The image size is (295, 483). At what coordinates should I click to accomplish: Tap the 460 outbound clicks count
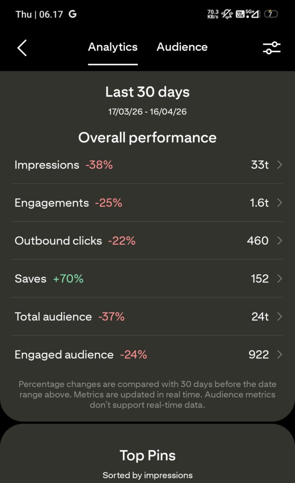(258, 241)
